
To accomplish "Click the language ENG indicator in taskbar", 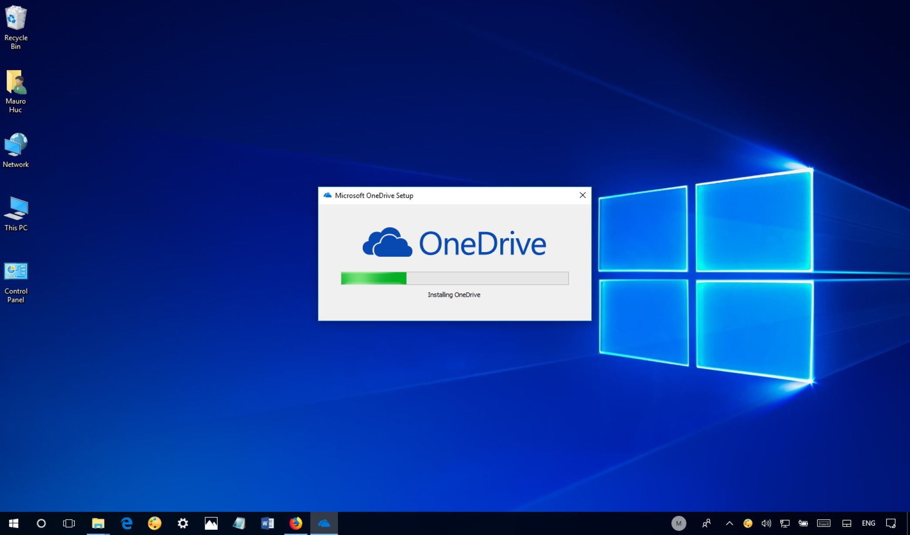I will 869,524.
